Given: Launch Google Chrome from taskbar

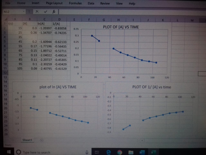Looking at the screenshot, I should (120, 152).
